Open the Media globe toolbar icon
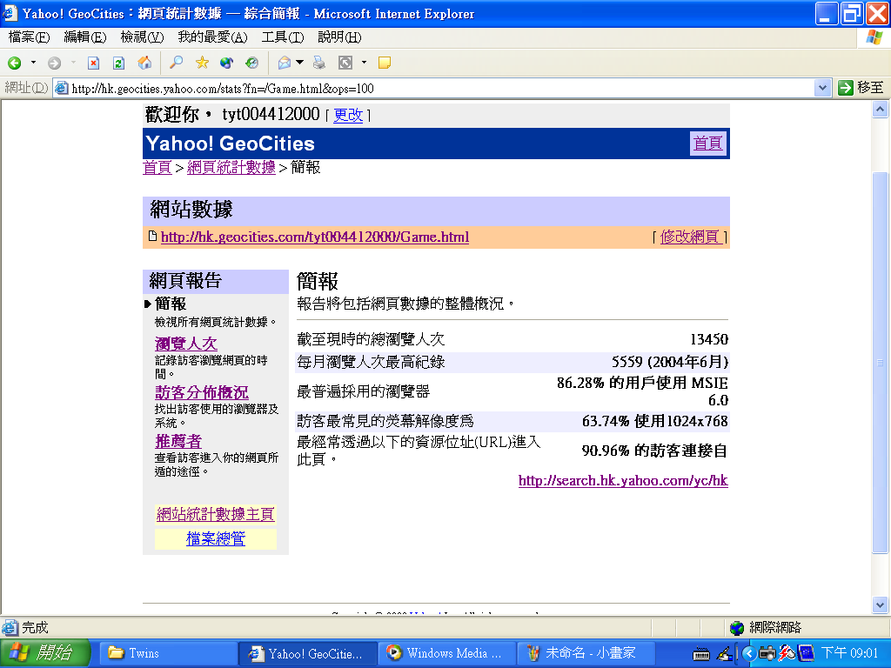 click(227, 63)
